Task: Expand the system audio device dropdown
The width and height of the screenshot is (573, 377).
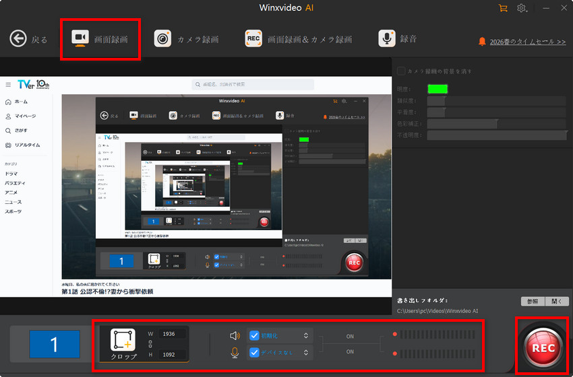Action: pos(306,335)
